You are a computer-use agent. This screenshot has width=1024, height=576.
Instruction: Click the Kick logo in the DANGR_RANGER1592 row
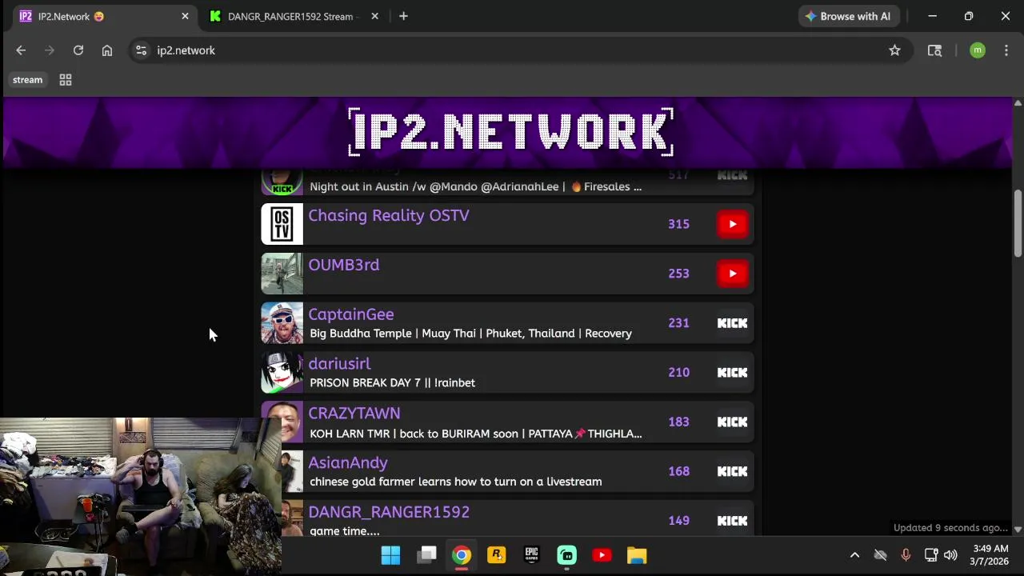732,521
